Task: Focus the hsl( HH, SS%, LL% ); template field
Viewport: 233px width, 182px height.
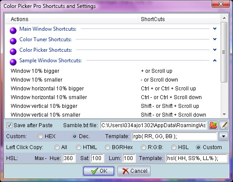Action: [197, 158]
